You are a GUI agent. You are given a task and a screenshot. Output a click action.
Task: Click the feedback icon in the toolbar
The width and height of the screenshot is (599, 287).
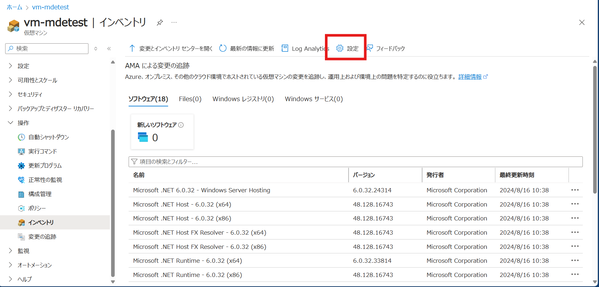[370, 48]
